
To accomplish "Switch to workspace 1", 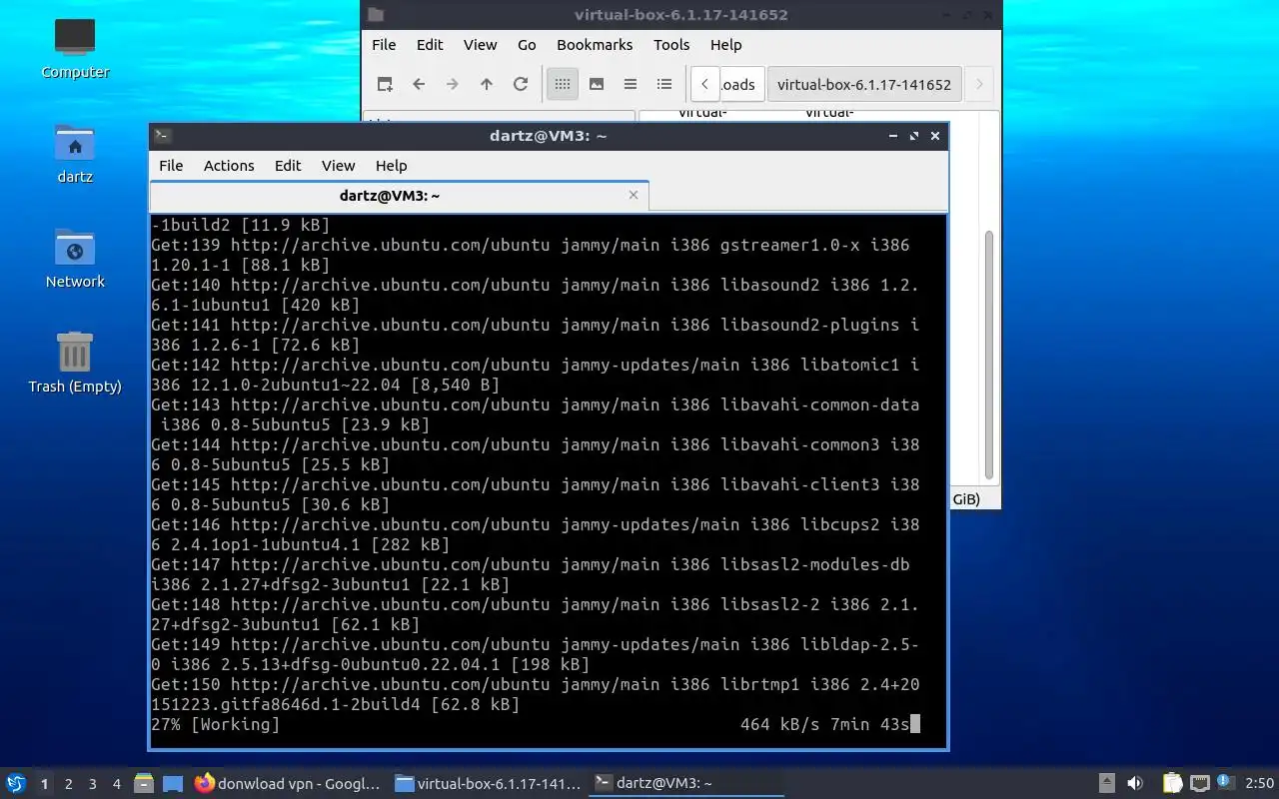I will coord(44,784).
